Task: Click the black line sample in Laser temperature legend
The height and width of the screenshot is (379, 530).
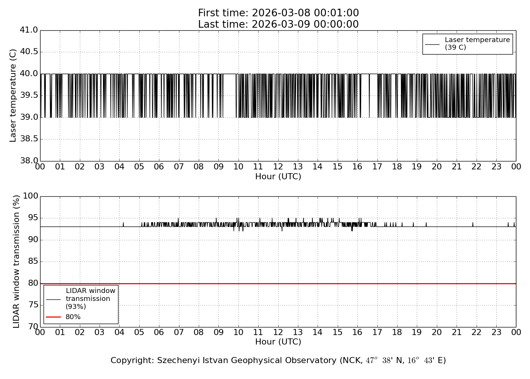Action: pos(432,44)
